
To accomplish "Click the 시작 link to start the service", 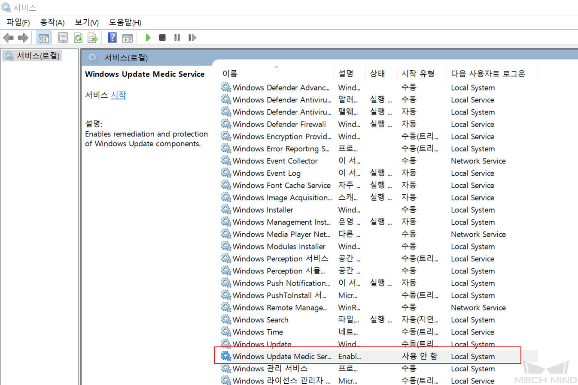I will (119, 95).
